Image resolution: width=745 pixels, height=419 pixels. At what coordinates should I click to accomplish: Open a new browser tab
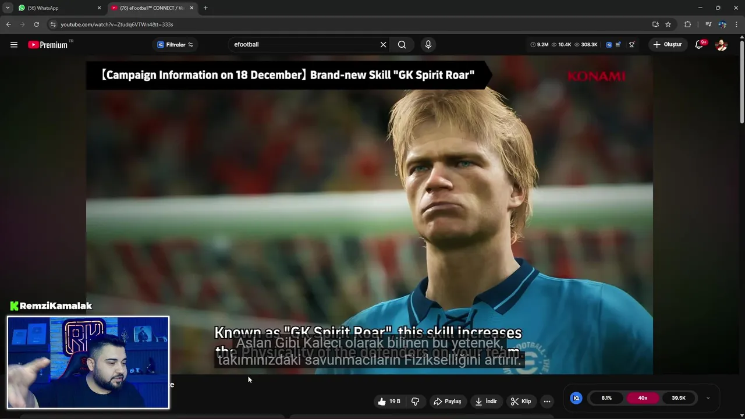click(x=205, y=8)
